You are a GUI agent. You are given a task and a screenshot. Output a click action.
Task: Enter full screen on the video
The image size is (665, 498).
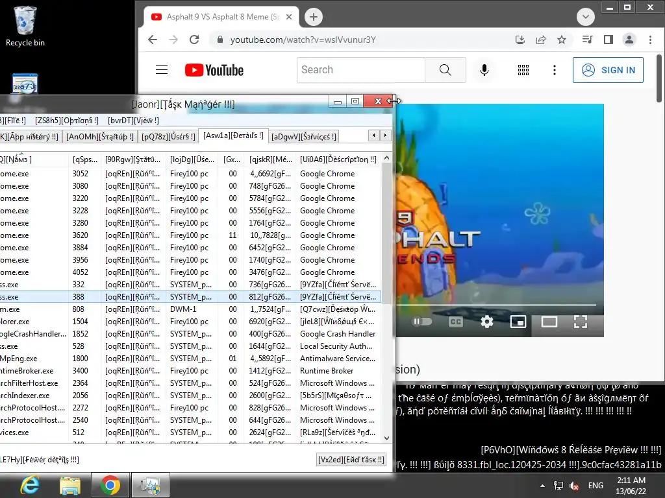point(581,322)
